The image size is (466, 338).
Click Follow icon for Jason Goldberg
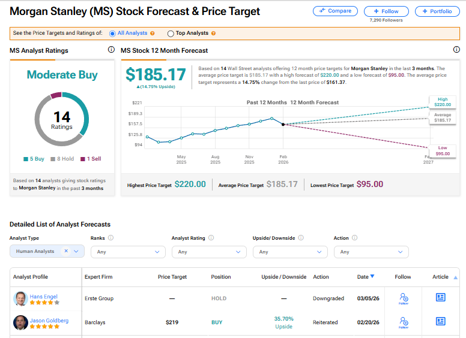(x=404, y=322)
